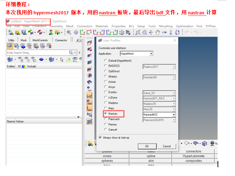
Task: Click the '123' numbers icon in side toolbar
Action: click(90, 90)
